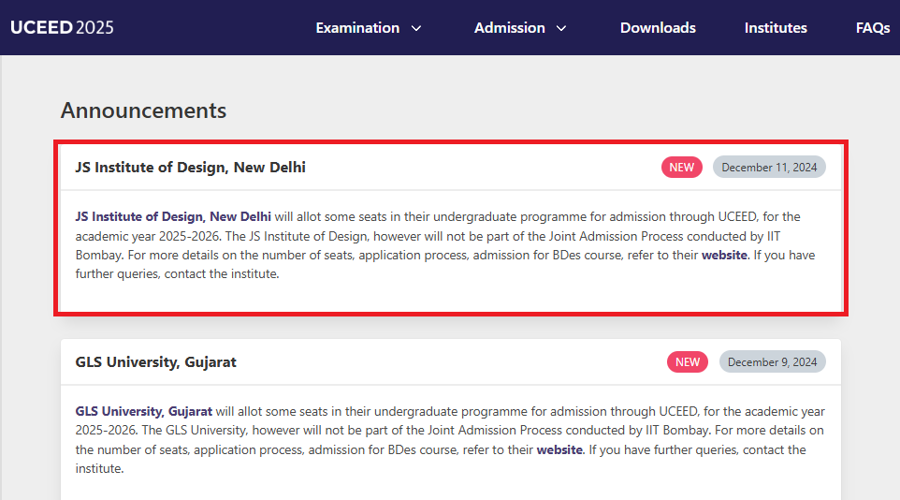The image size is (900, 500).
Task: Go to the Downloads page
Action: (658, 28)
